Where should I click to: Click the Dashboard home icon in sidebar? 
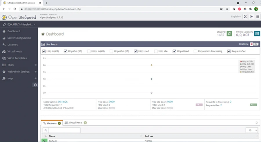4,31
